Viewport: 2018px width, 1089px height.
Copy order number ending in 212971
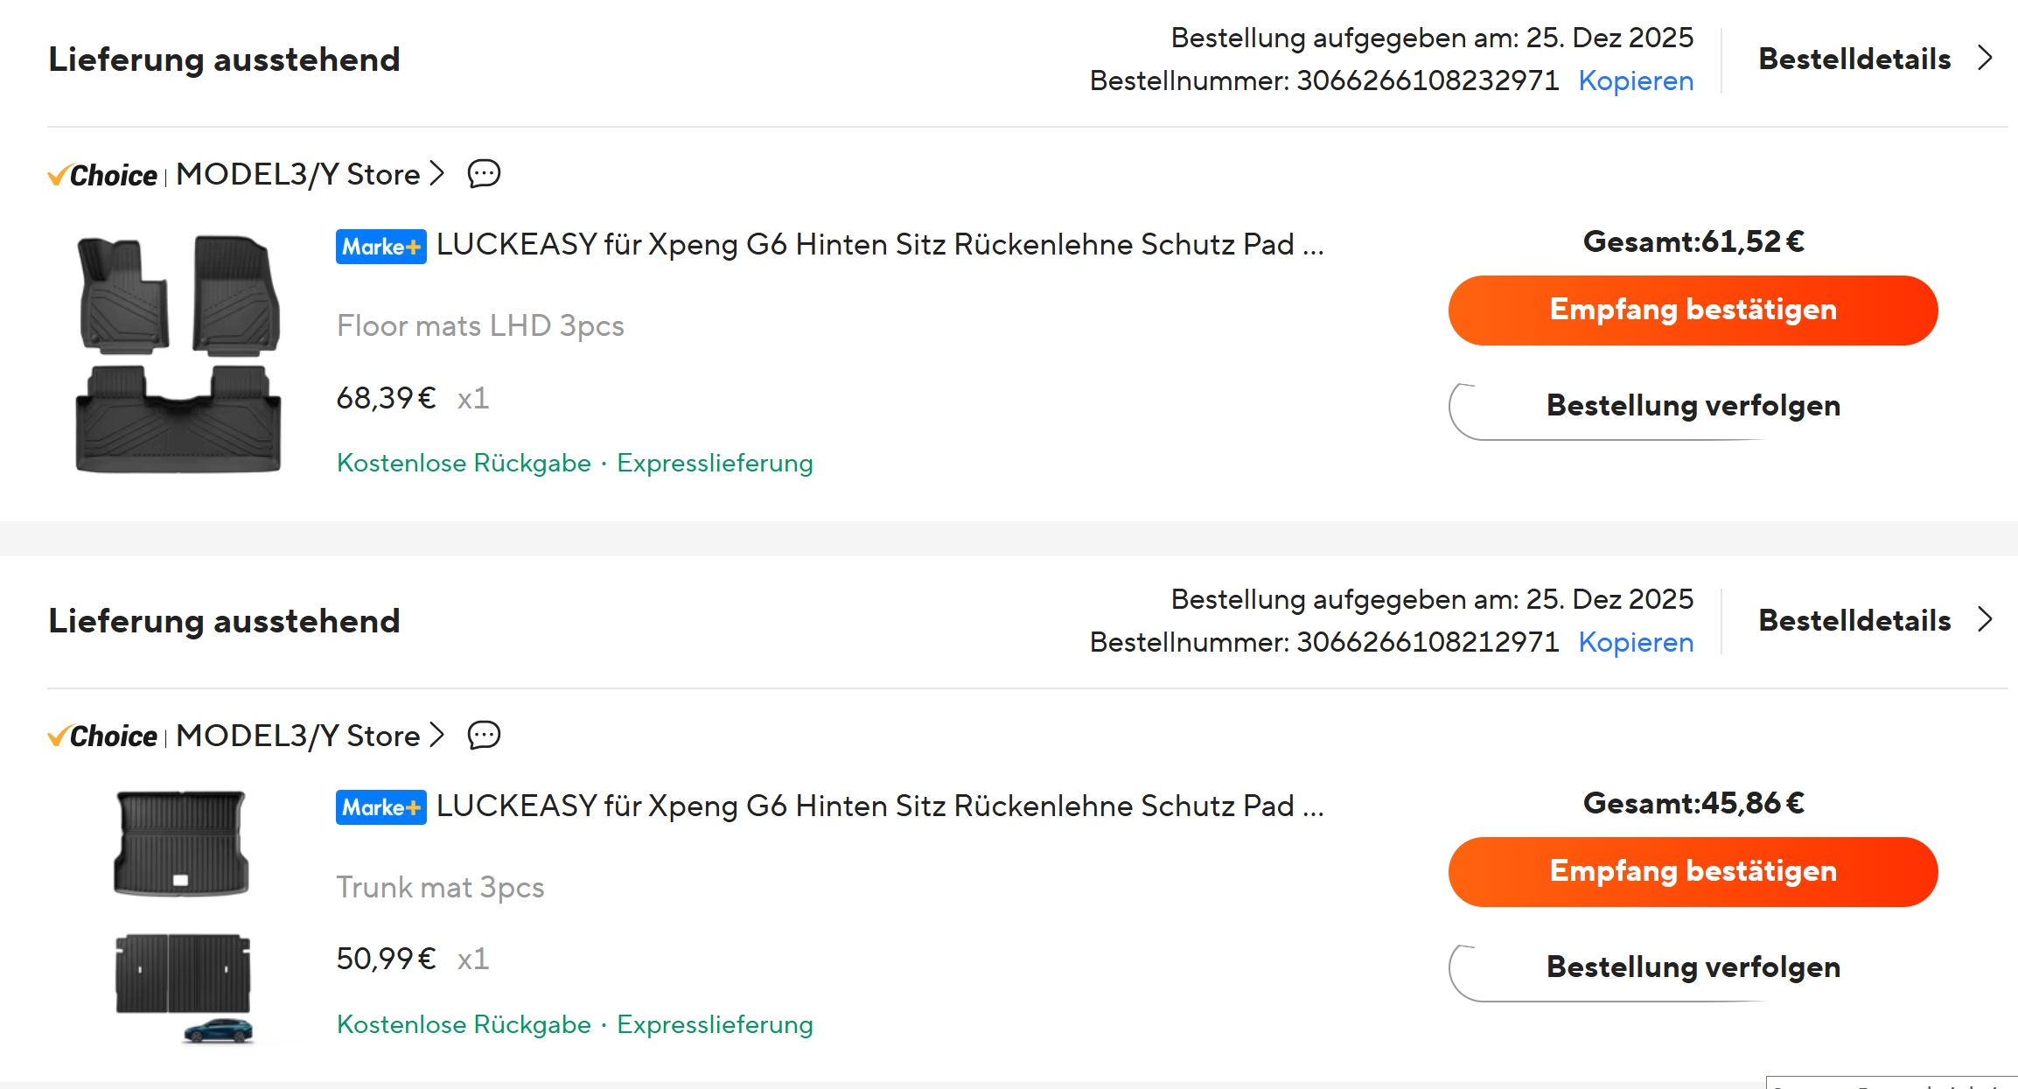click(x=1636, y=642)
